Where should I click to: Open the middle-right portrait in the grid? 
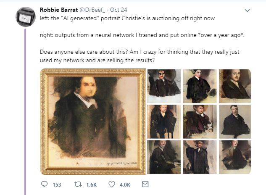coord(235,121)
